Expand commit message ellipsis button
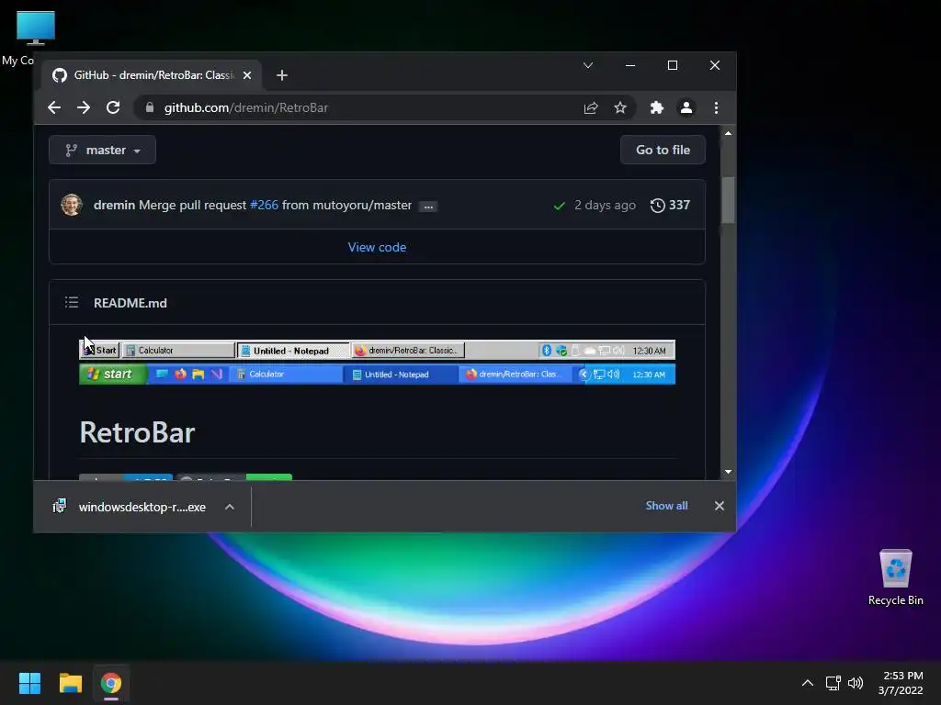Screen dimensions: 941x705 [428, 207]
